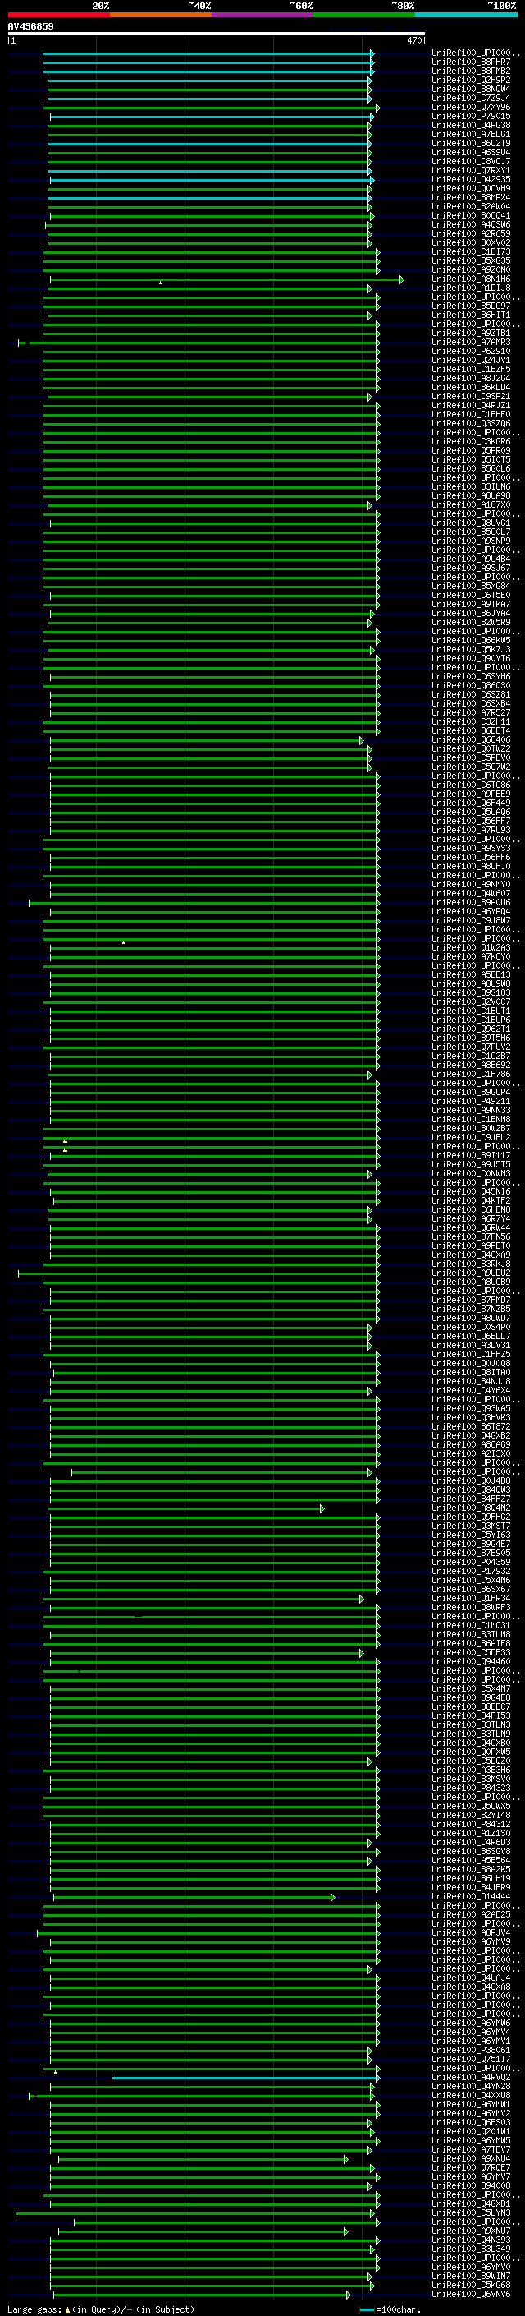Click the white query sequence bar
This screenshot has height=2316, width=525.
click(x=217, y=35)
